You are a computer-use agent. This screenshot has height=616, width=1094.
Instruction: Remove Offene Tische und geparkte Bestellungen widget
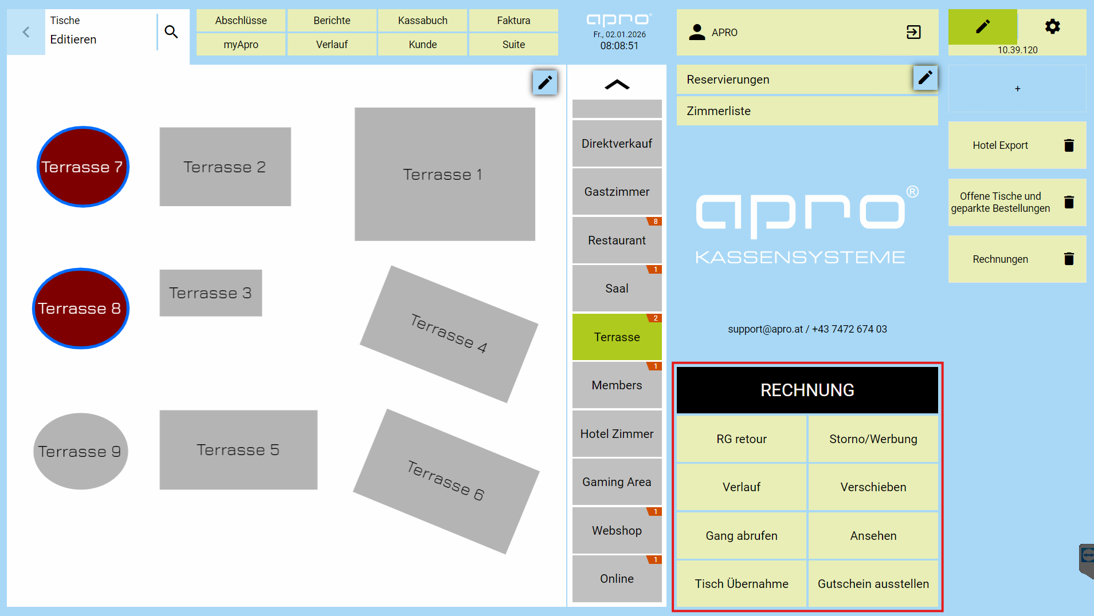click(1069, 202)
